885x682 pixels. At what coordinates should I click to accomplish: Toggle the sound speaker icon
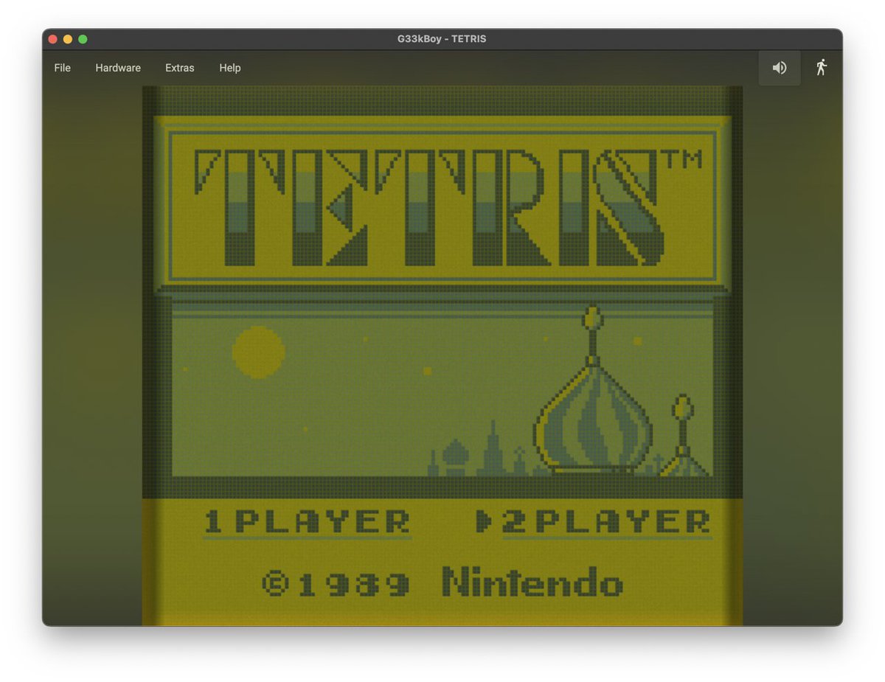[x=780, y=68]
